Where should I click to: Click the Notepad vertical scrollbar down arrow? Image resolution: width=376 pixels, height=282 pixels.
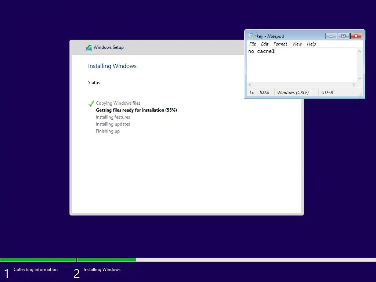tap(359, 79)
